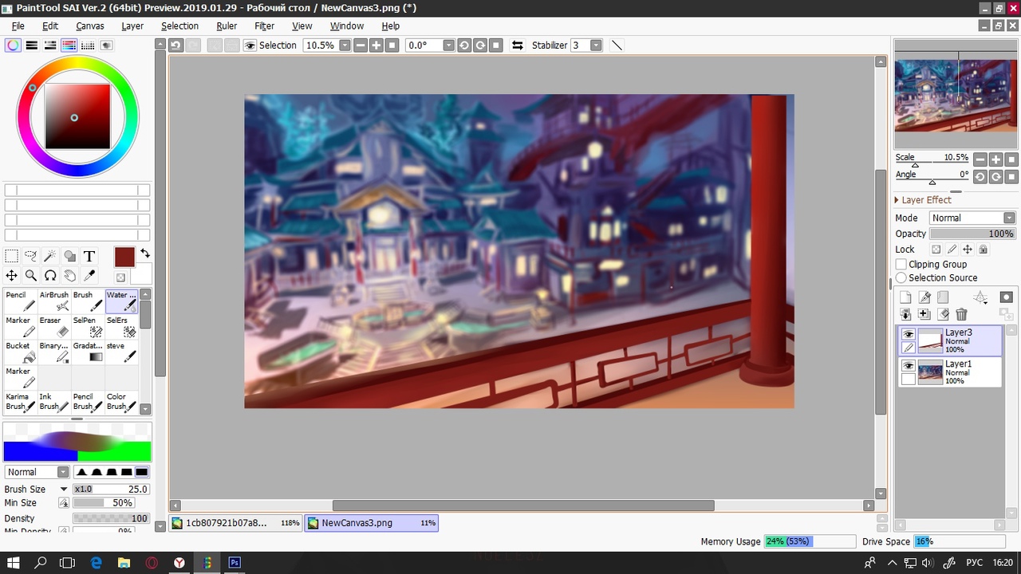Image resolution: width=1021 pixels, height=574 pixels.
Task: Toggle the lock opacity option
Action: (936, 250)
